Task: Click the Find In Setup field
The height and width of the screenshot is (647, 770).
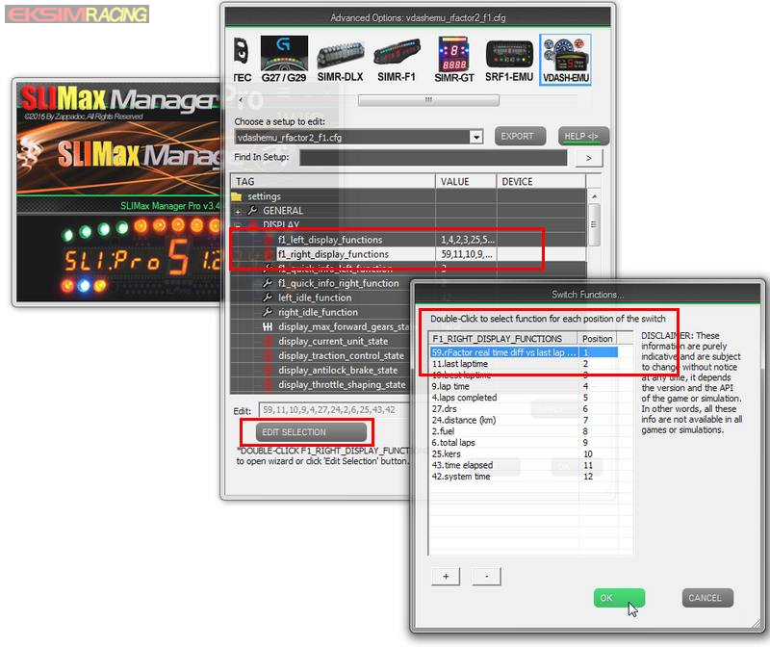Action: [433, 158]
